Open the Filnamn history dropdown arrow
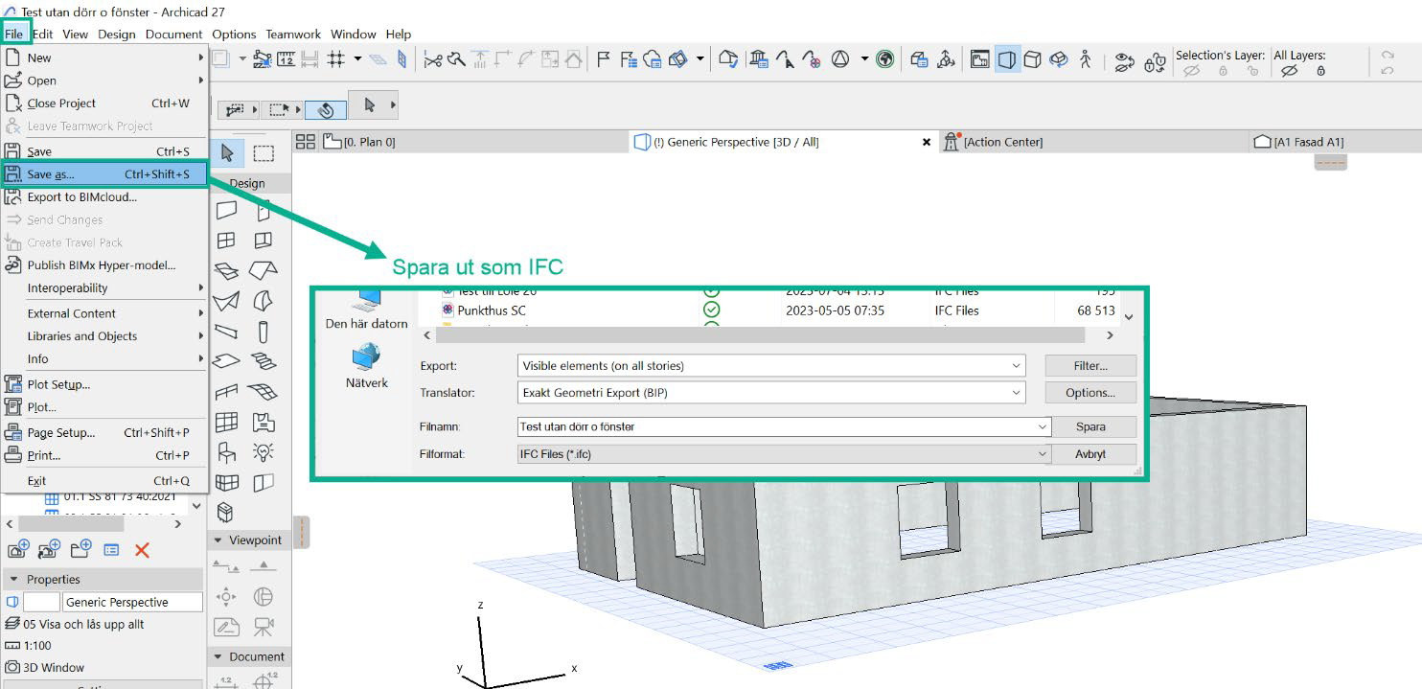Viewport: 1422px width, 689px height. click(x=1043, y=427)
